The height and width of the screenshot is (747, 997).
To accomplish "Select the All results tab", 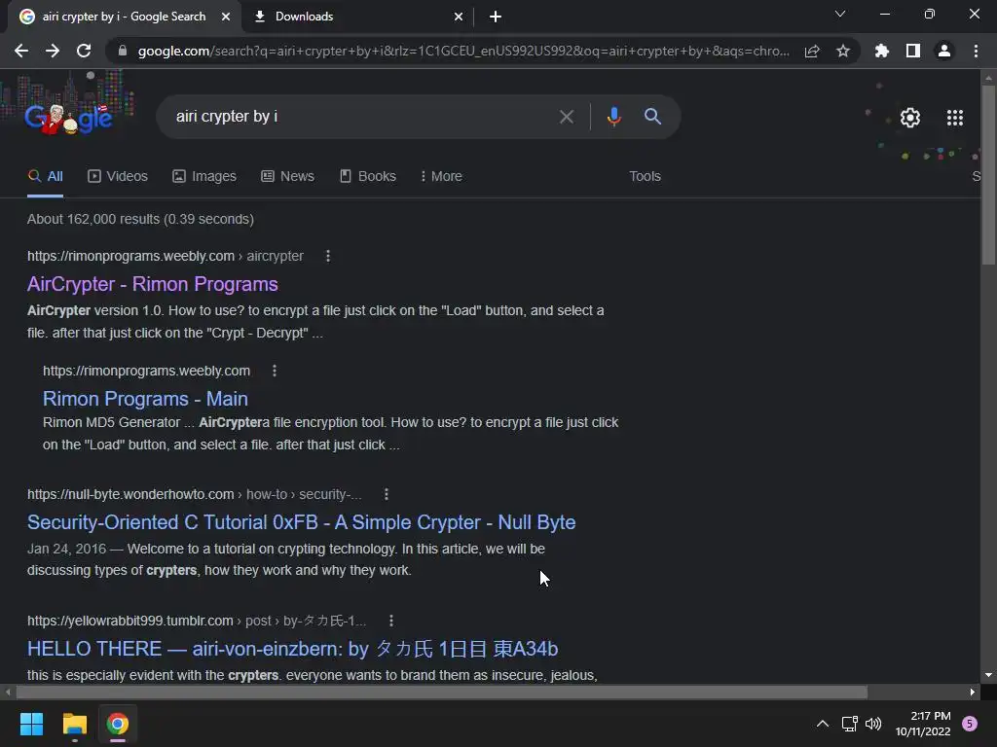I will coord(45,177).
